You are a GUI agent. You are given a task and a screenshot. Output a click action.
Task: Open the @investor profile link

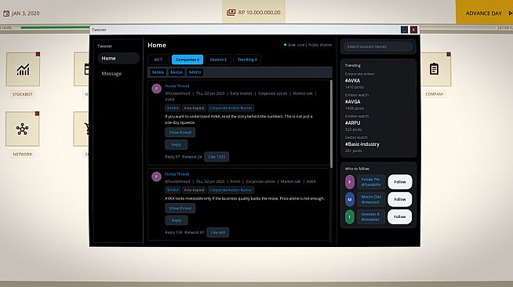click(x=371, y=216)
